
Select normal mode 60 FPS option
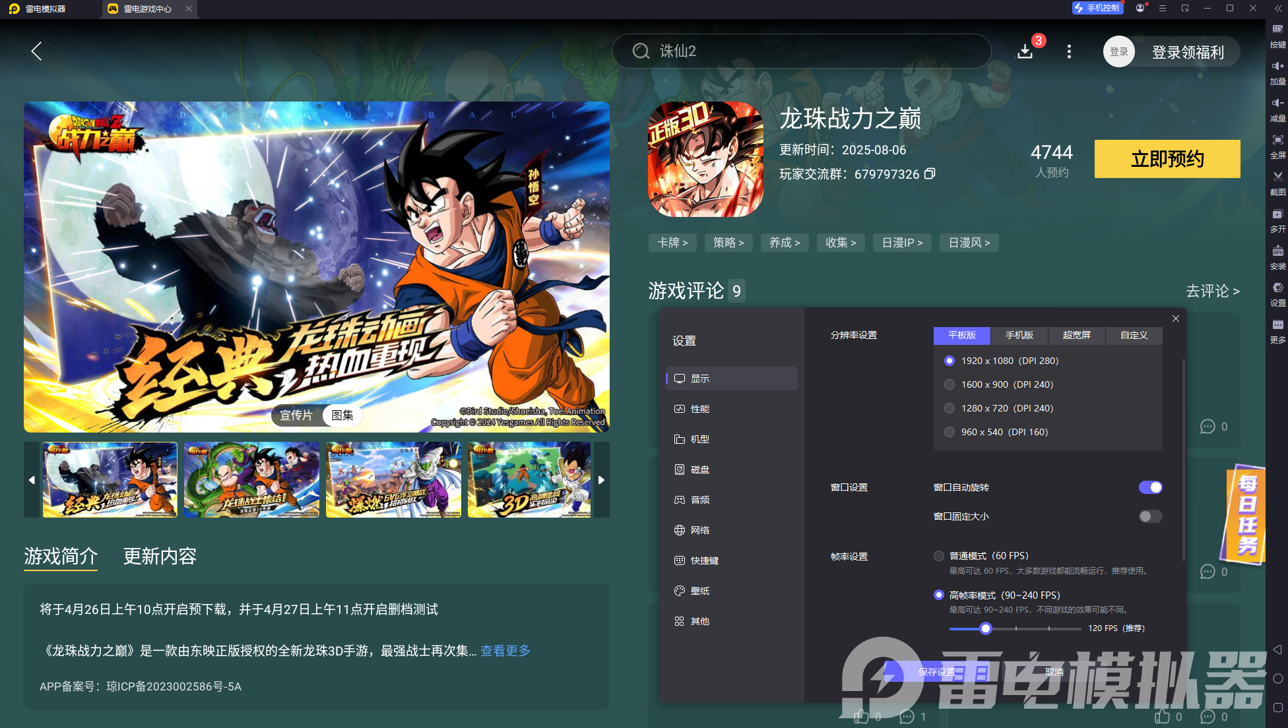click(x=939, y=556)
